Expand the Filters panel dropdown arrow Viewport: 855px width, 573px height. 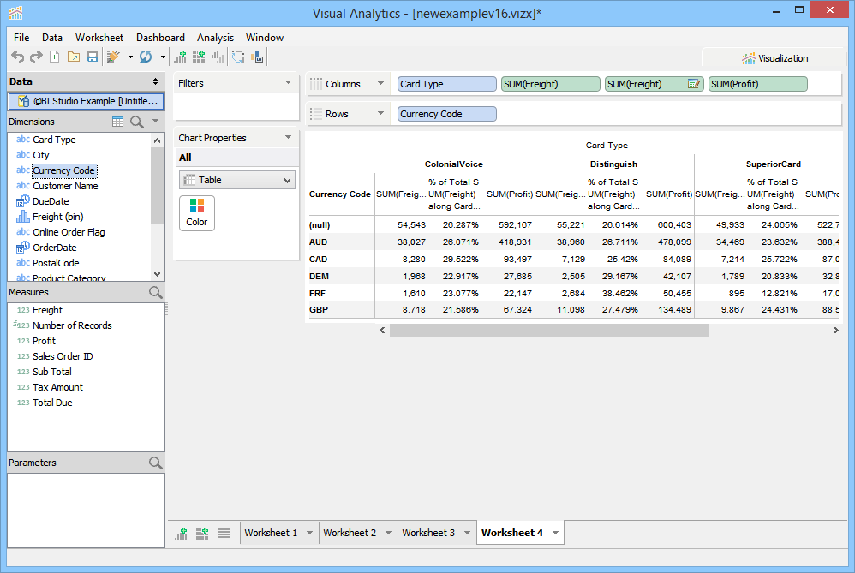288,83
